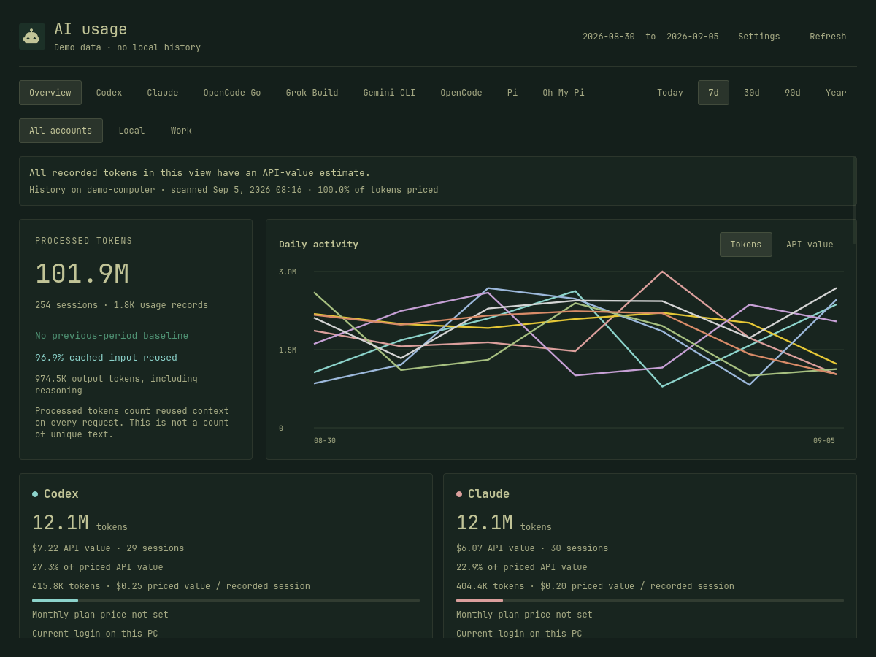Click 'No previous-period baseline' text
The width and height of the screenshot is (876, 657).
[x=112, y=336]
